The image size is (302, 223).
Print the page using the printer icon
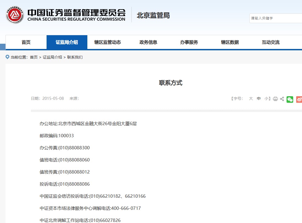coord(275,99)
